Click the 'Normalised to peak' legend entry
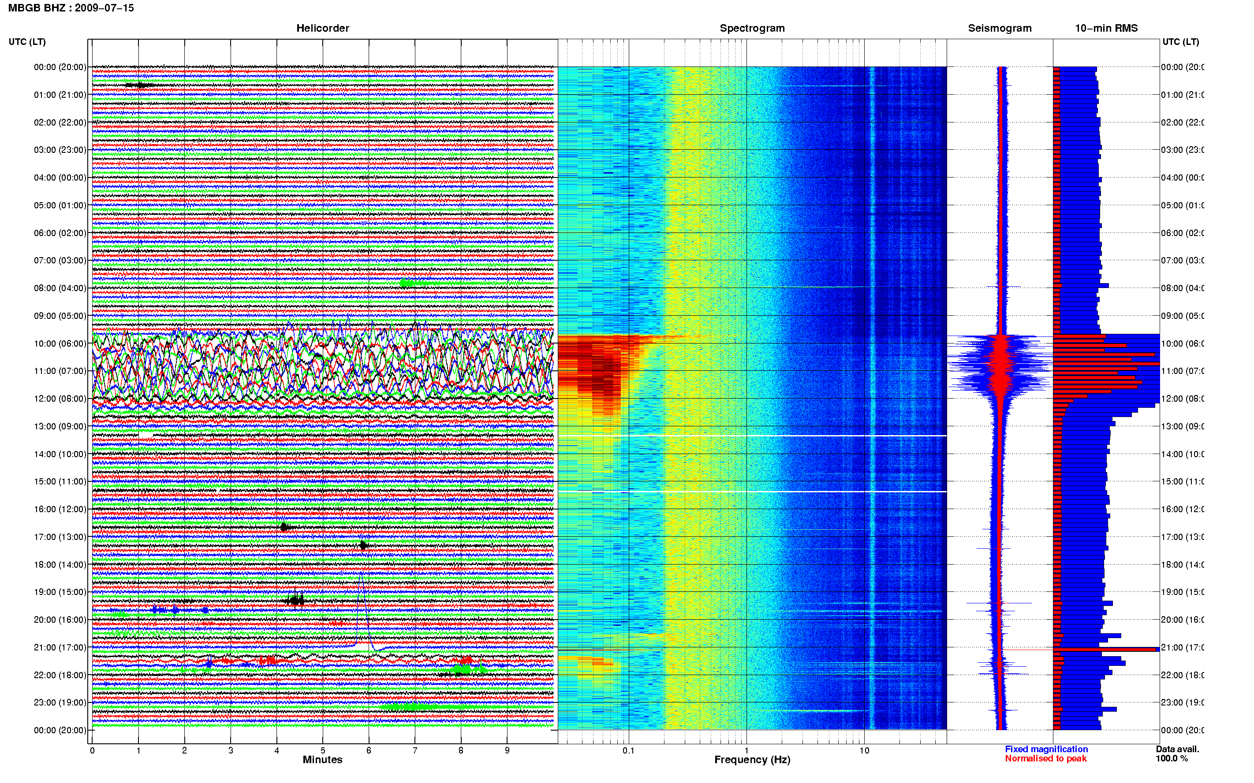 1045,759
